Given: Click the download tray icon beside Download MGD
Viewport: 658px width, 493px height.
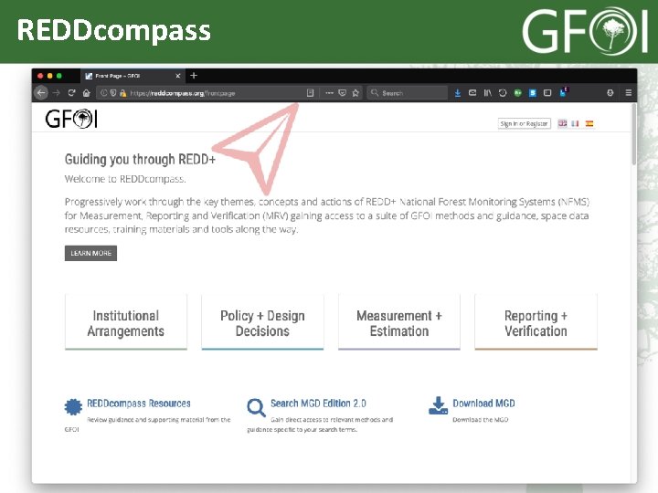Looking at the screenshot, I should (x=438, y=405).
